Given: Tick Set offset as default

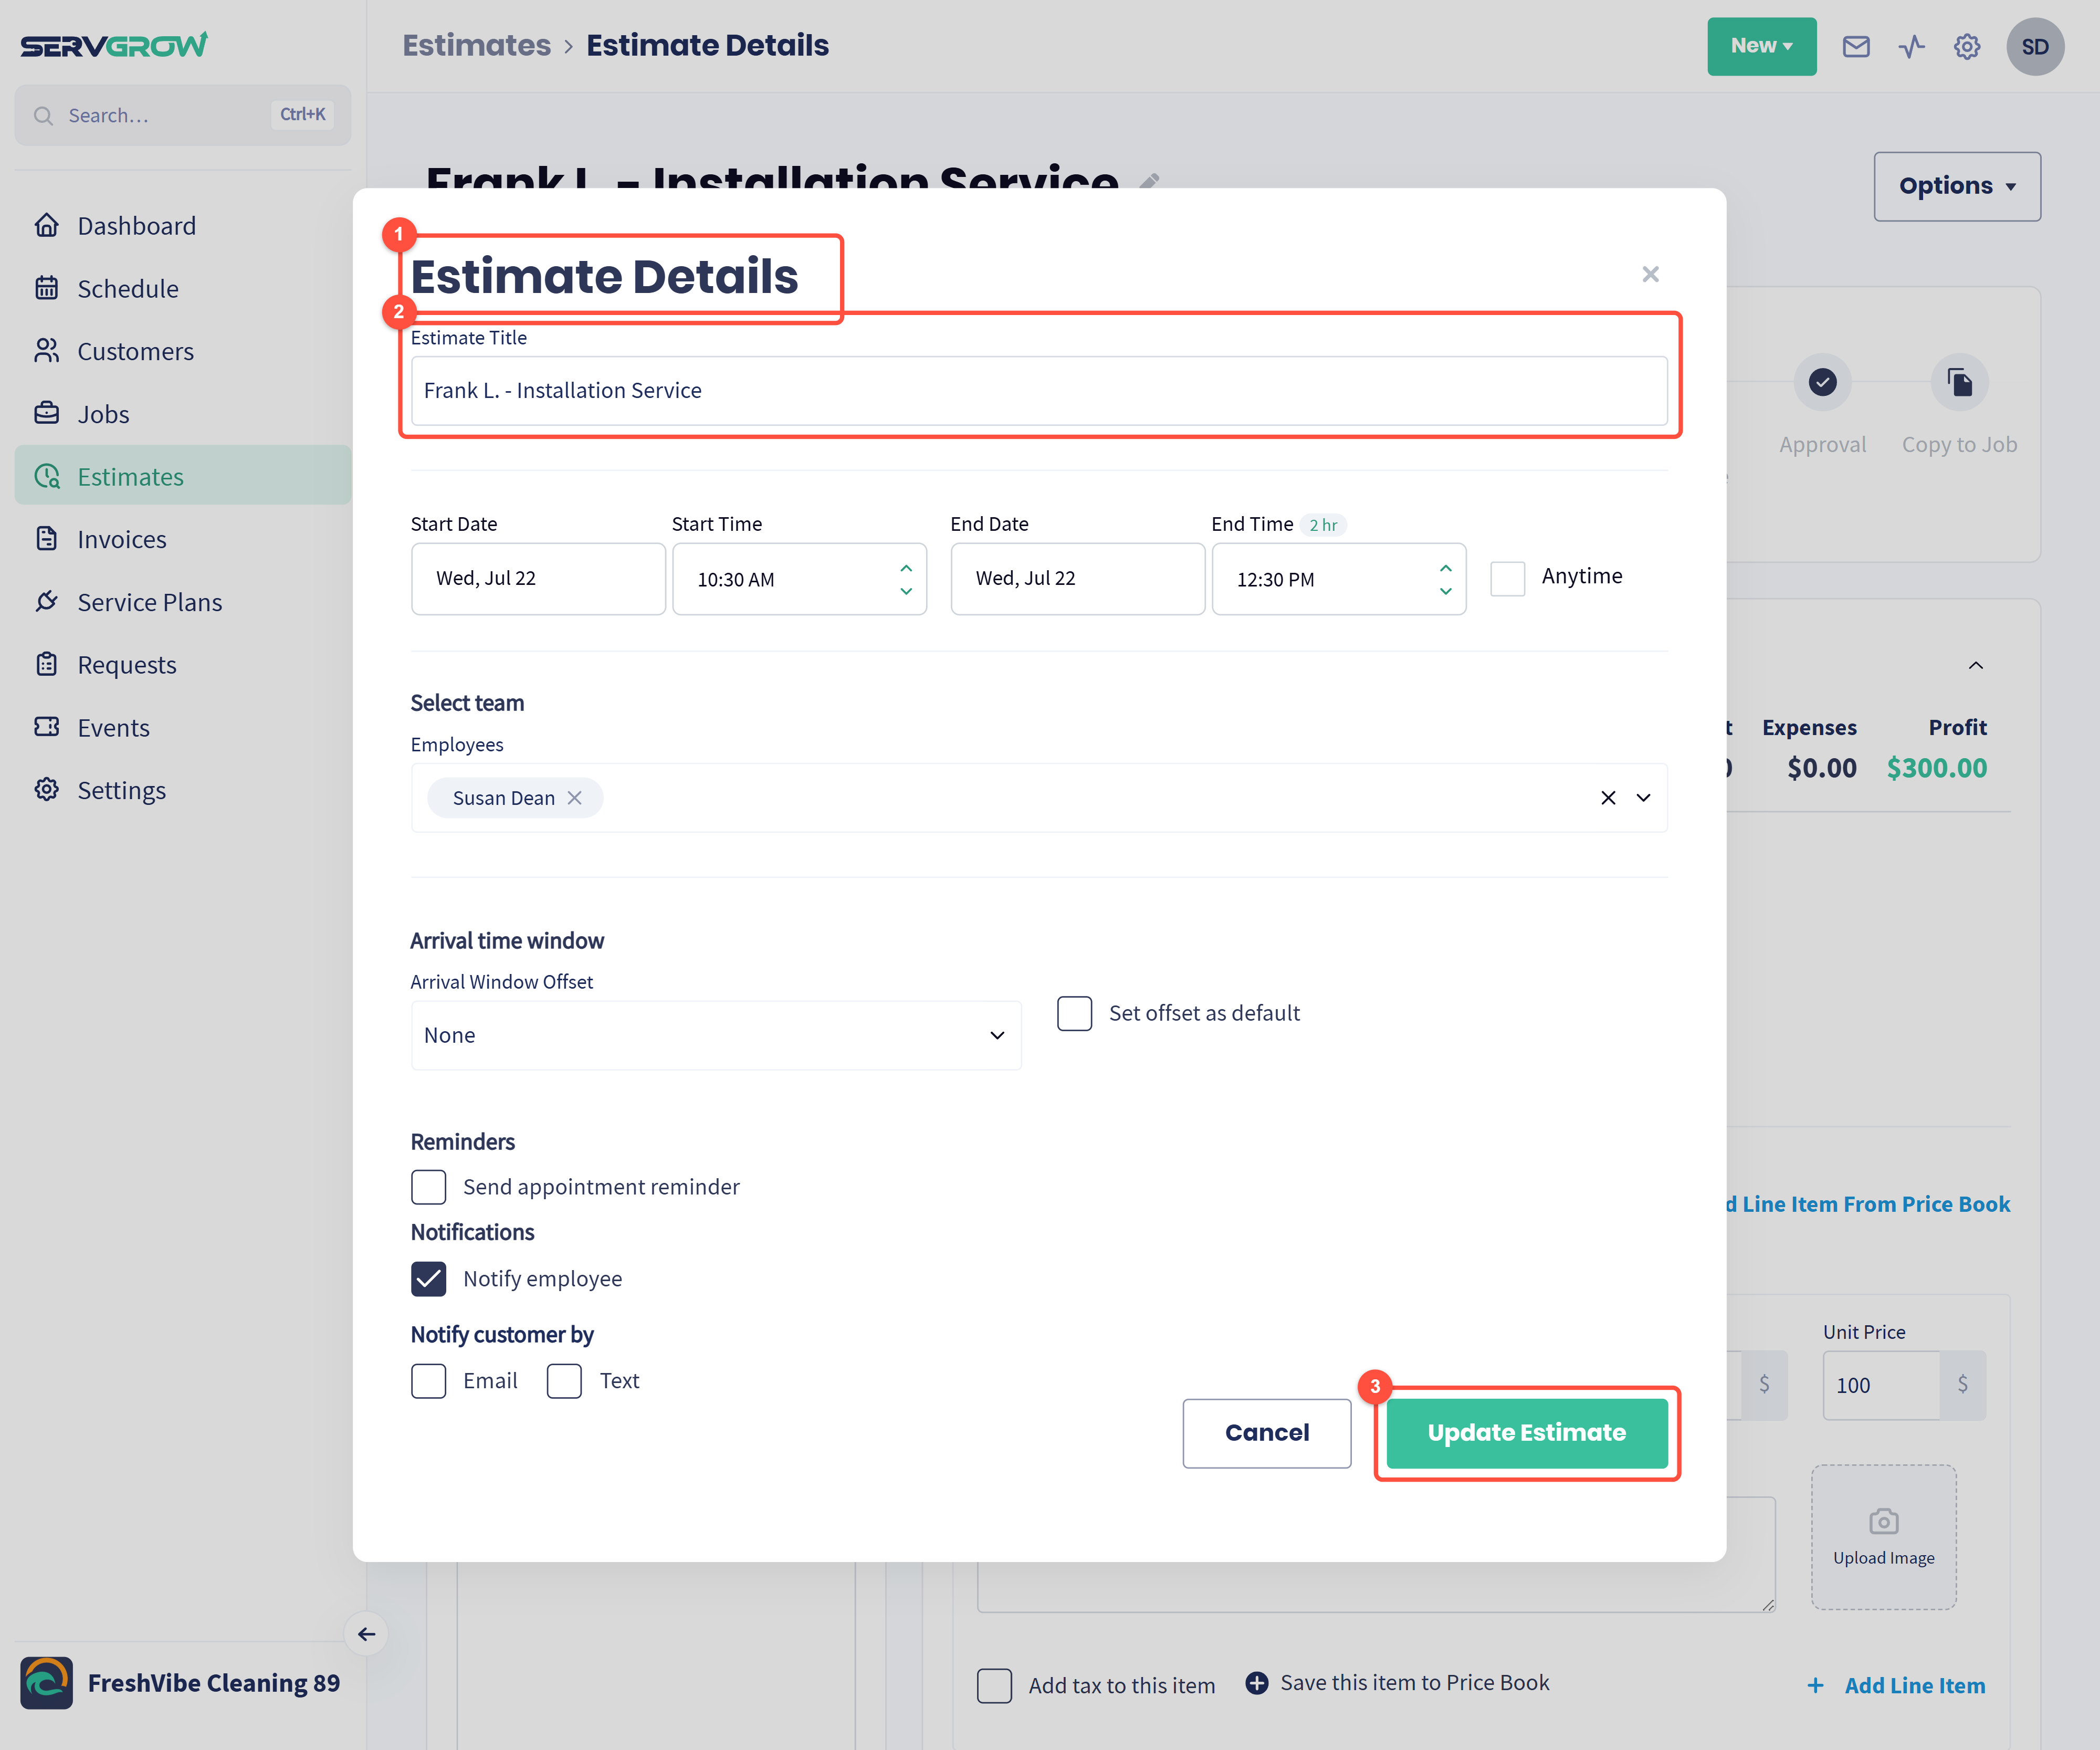Looking at the screenshot, I should tap(1075, 1013).
